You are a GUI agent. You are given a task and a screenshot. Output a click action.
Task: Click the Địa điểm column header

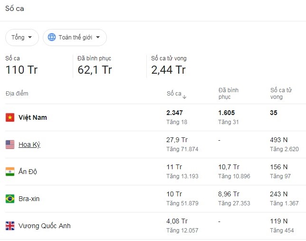pos(17,93)
